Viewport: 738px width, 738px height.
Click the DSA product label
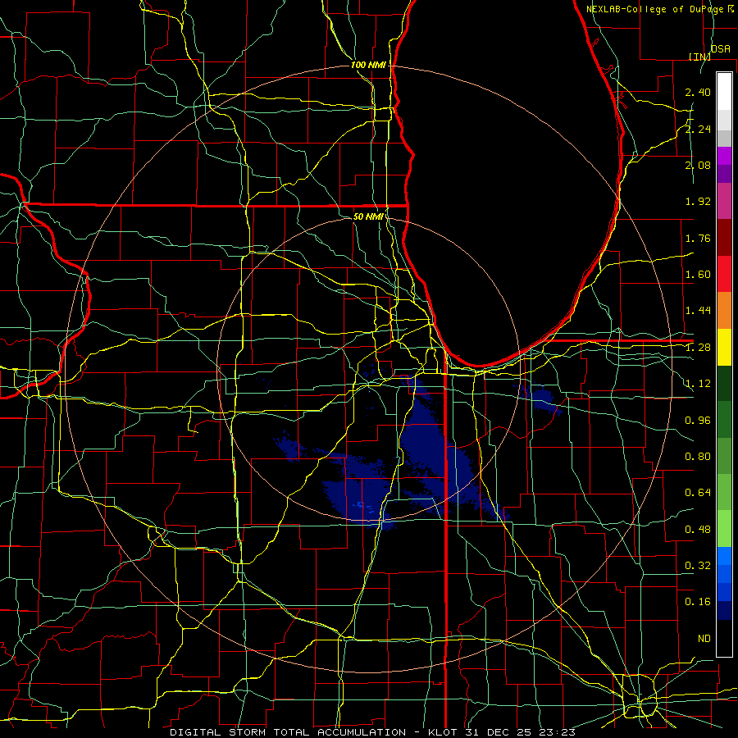721,49
